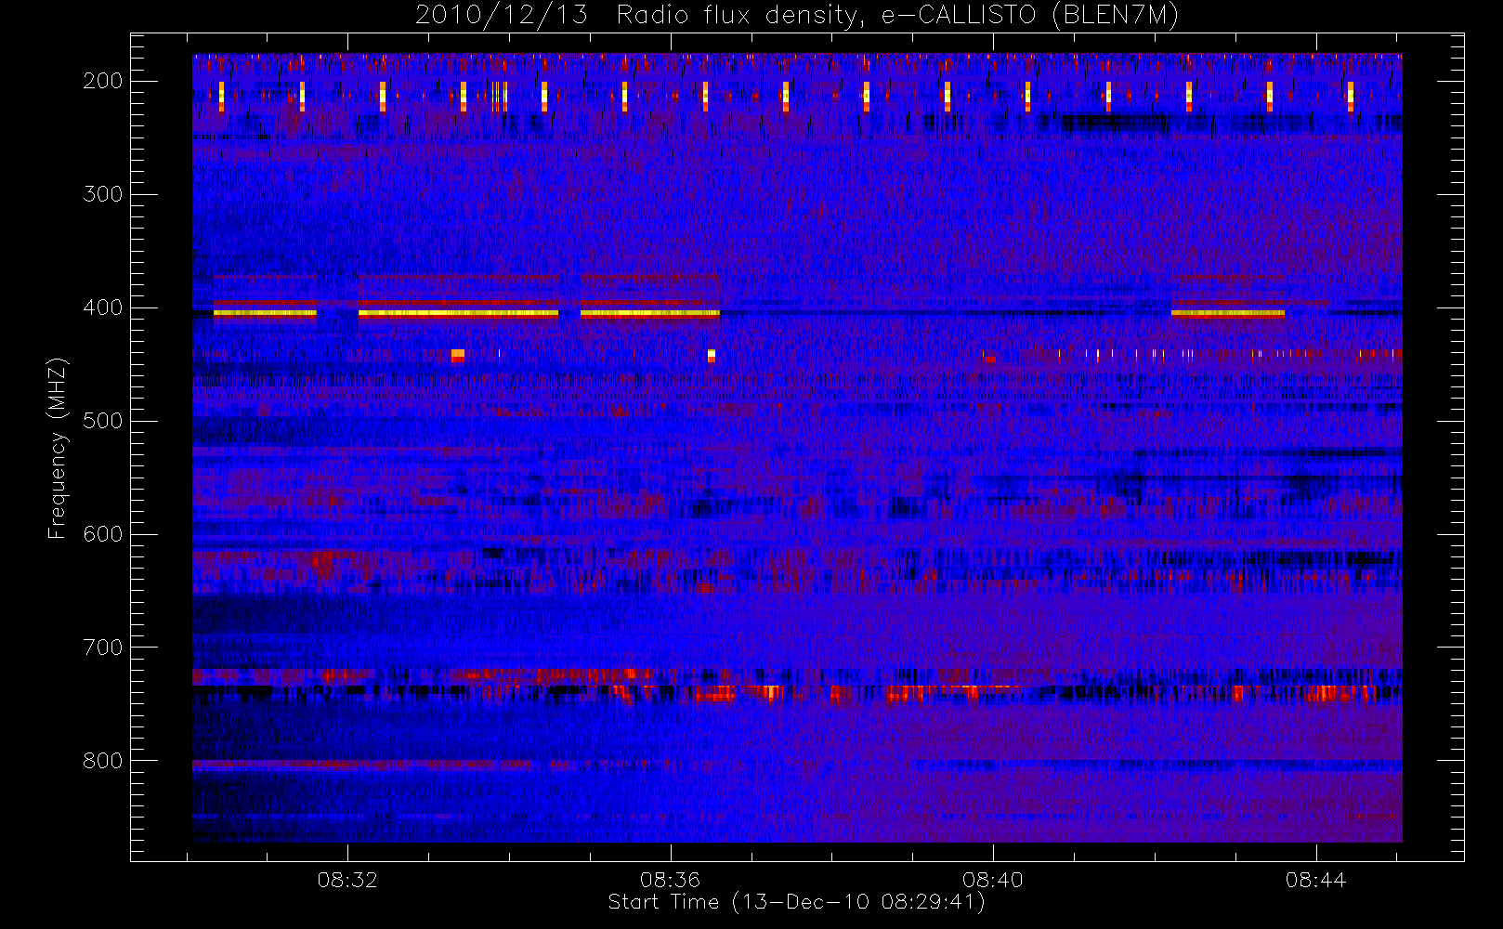Image resolution: width=1503 pixels, height=929 pixels.
Task: Click the 300 frequency axis label
Action: 102,194
